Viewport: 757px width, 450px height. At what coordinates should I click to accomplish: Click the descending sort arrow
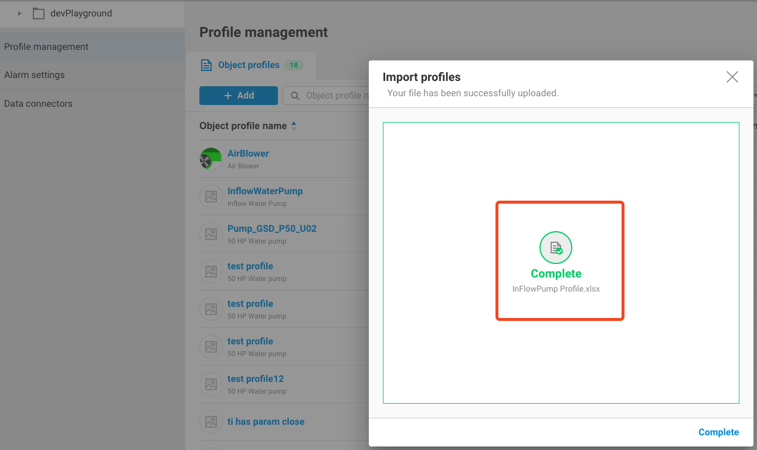pos(294,127)
